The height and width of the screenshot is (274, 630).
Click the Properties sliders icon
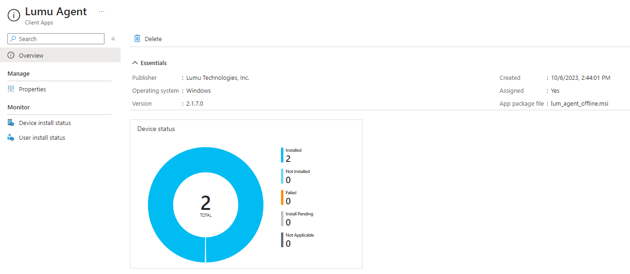coord(11,89)
